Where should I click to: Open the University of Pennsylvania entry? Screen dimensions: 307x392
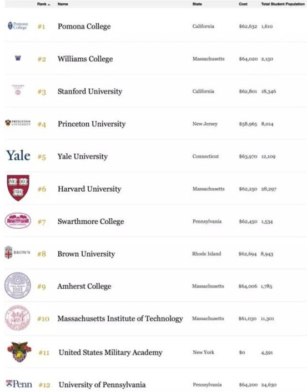coord(102,384)
